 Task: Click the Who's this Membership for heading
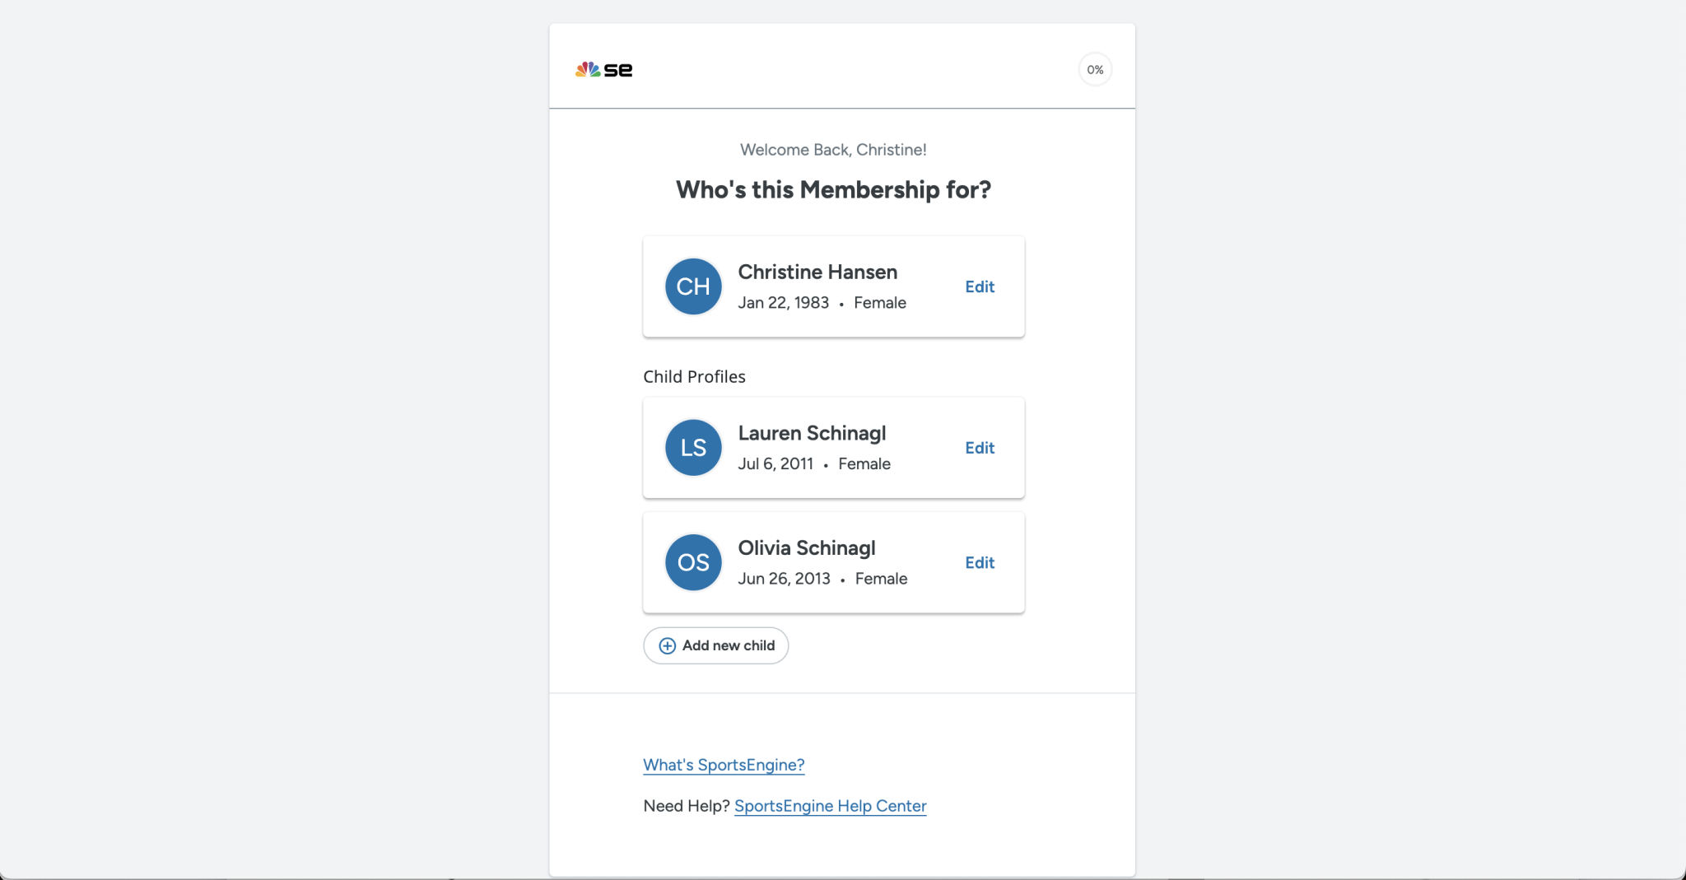[833, 190]
